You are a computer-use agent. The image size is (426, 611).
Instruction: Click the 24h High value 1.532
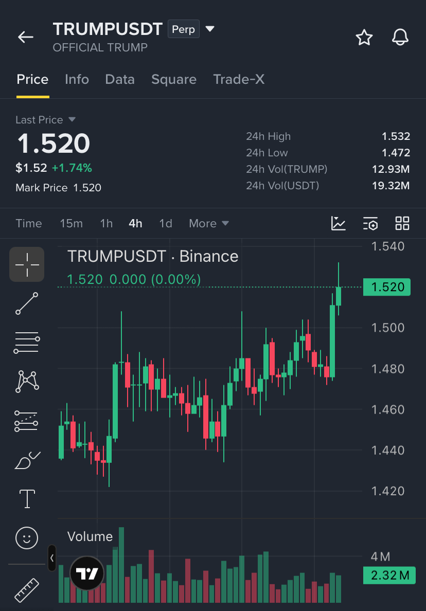(x=396, y=136)
